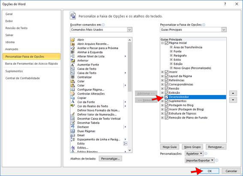The image size is (243, 176).
Task: Click the Centralizar alignment icon
Action: coord(72,77)
